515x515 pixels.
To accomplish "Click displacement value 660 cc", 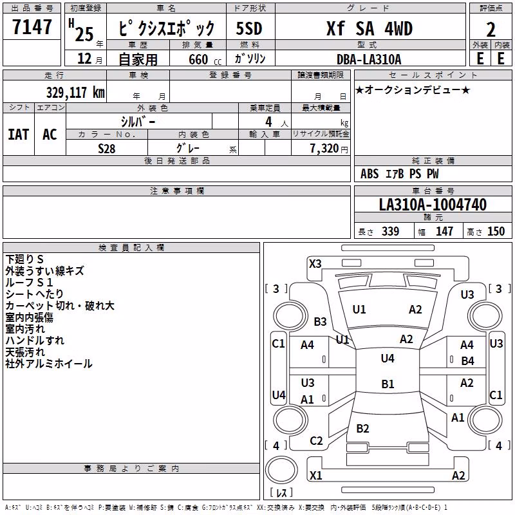I will click(205, 59).
